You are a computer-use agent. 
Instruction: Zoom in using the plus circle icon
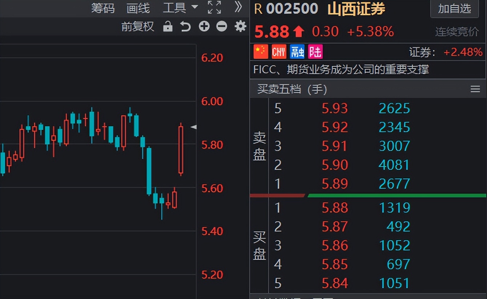point(204,26)
